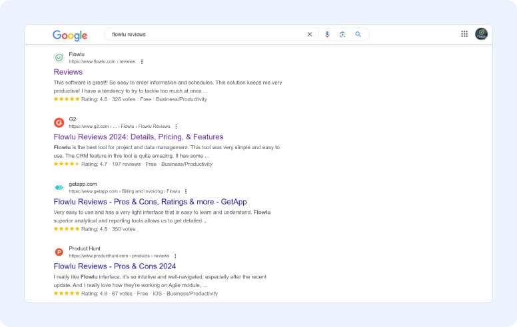
Task: Click the G2 site favicon
Action: 59,123
